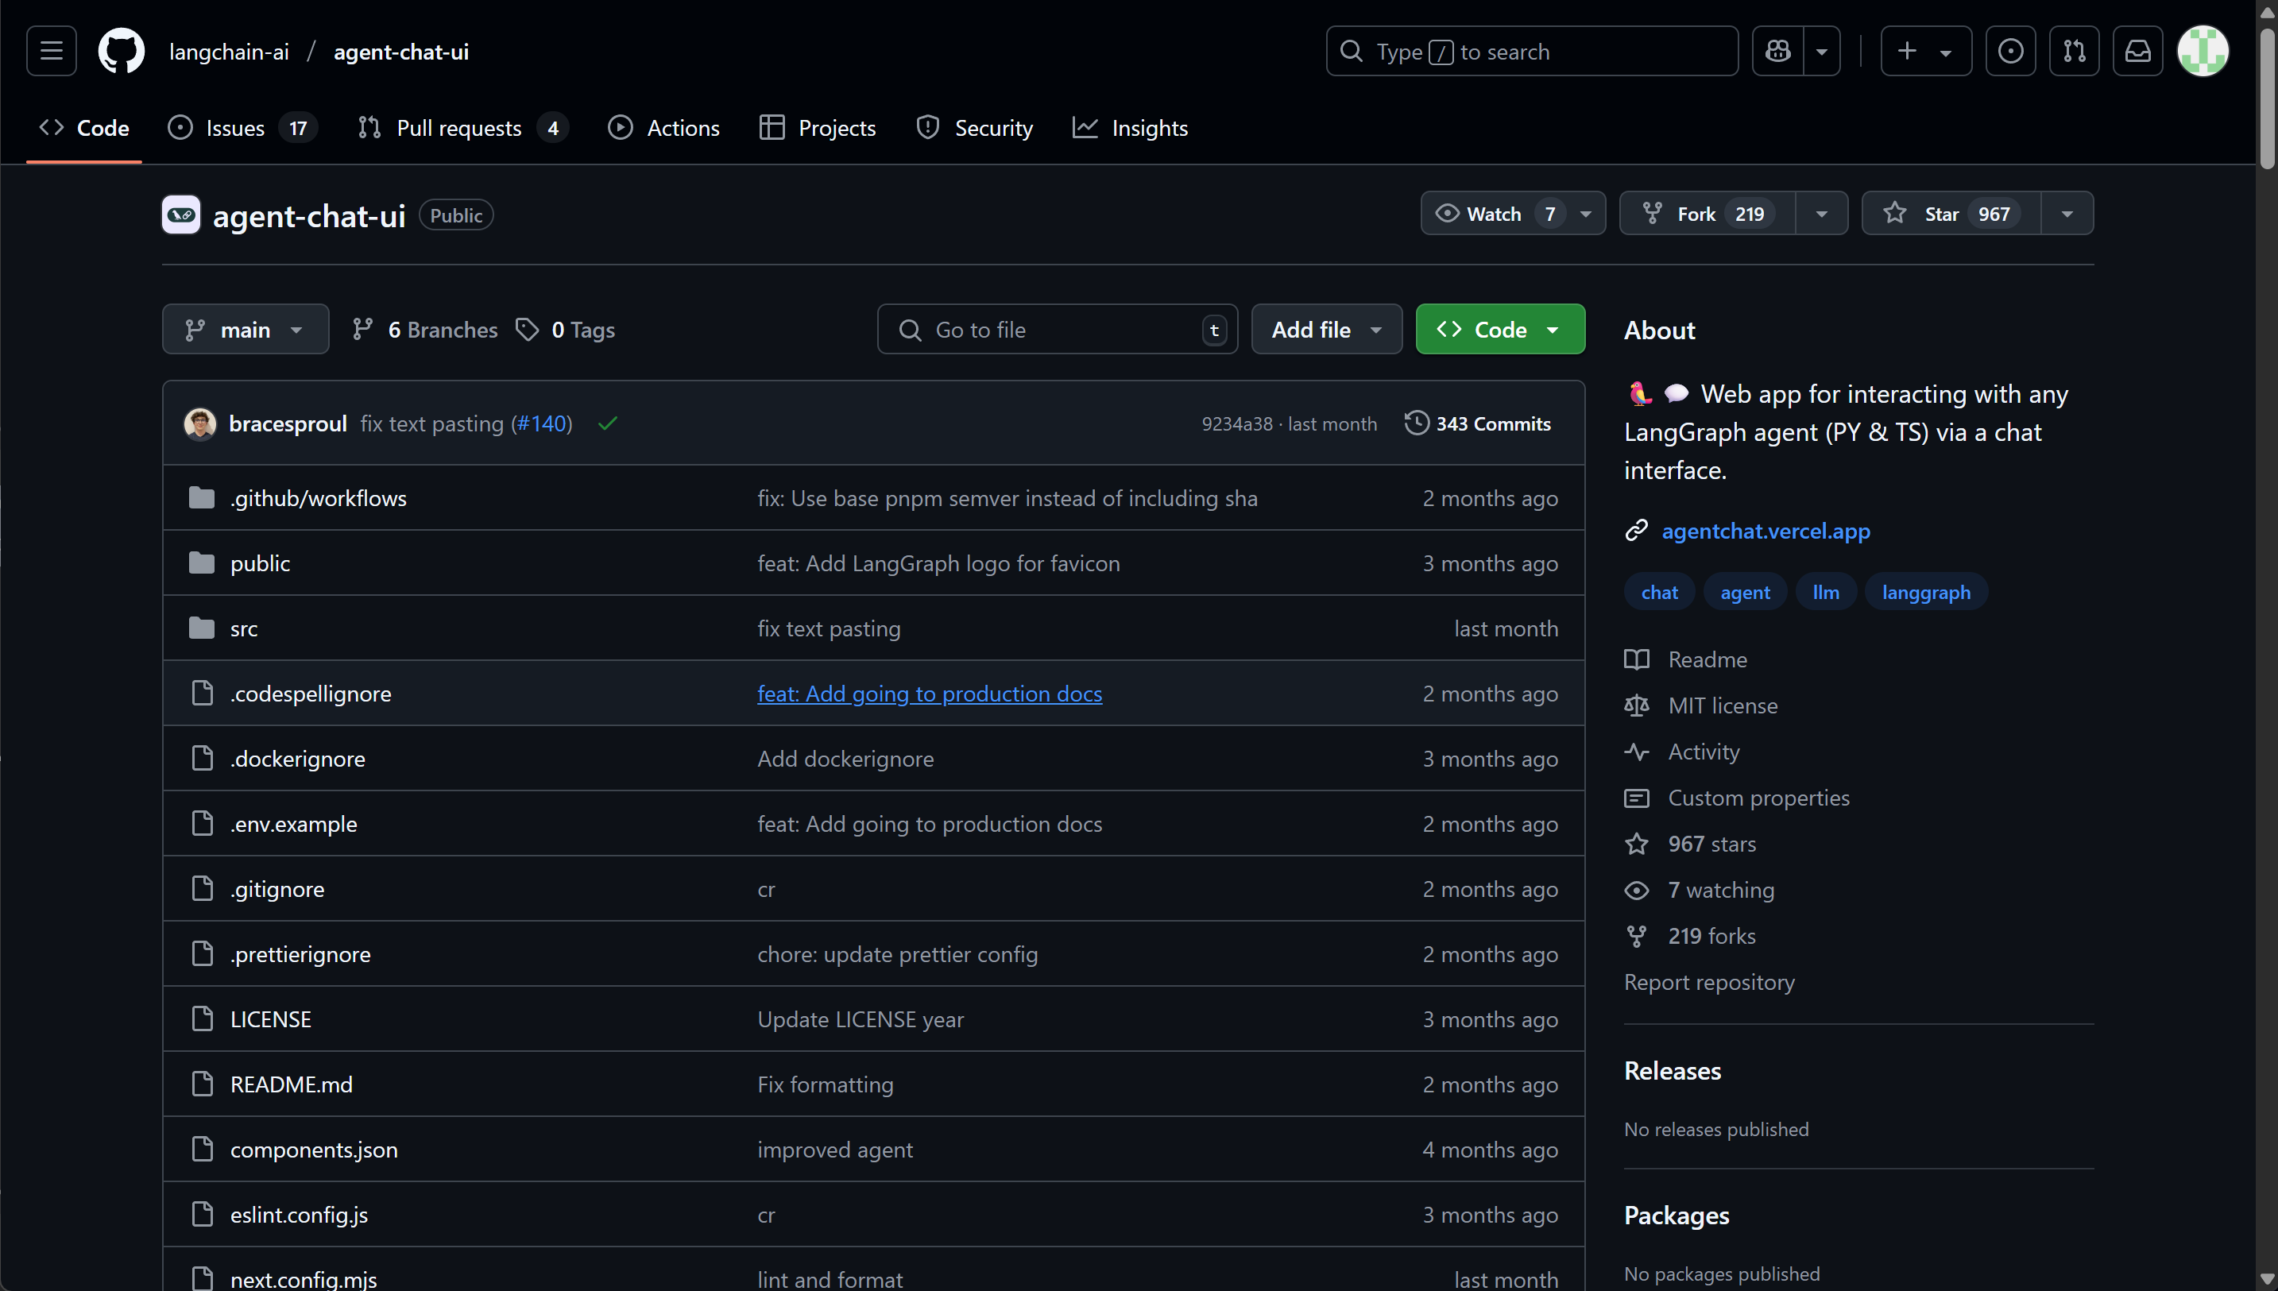The width and height of the screenshot is (2278, 1291).
Task: View the 0 Tags link
Action: [566, 330]
